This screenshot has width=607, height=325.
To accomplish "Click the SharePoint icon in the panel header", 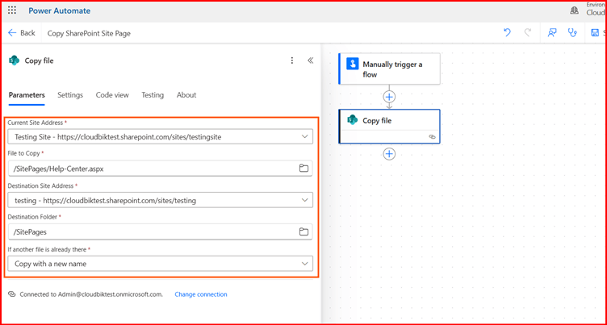I will click(x=14, y=60).
